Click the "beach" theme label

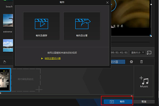pos(9,6)
